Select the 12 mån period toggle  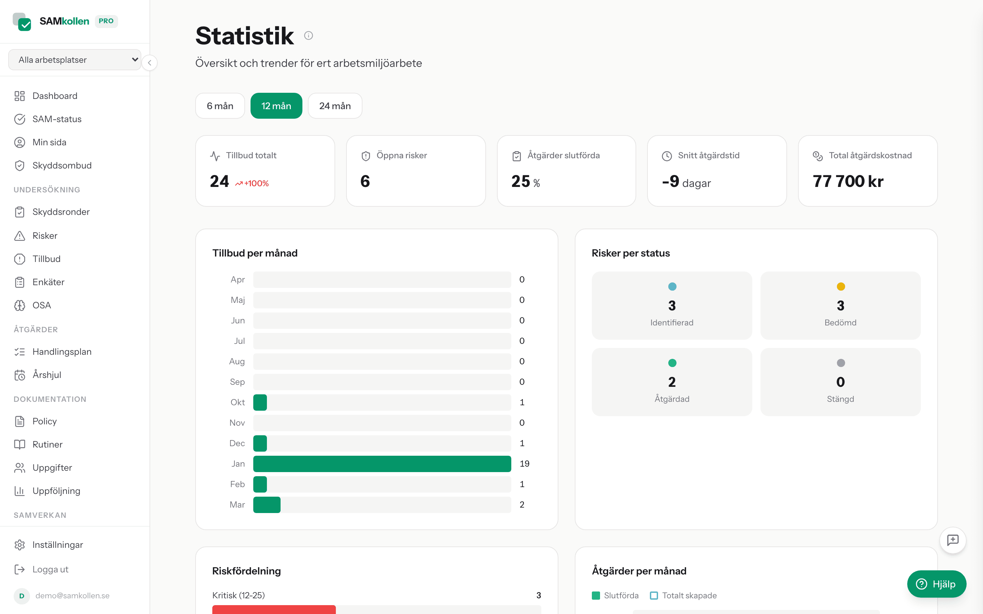(x=276, y=106)
